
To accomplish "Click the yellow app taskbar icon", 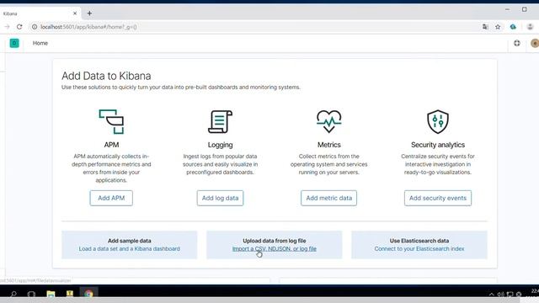I will point(70,294).
